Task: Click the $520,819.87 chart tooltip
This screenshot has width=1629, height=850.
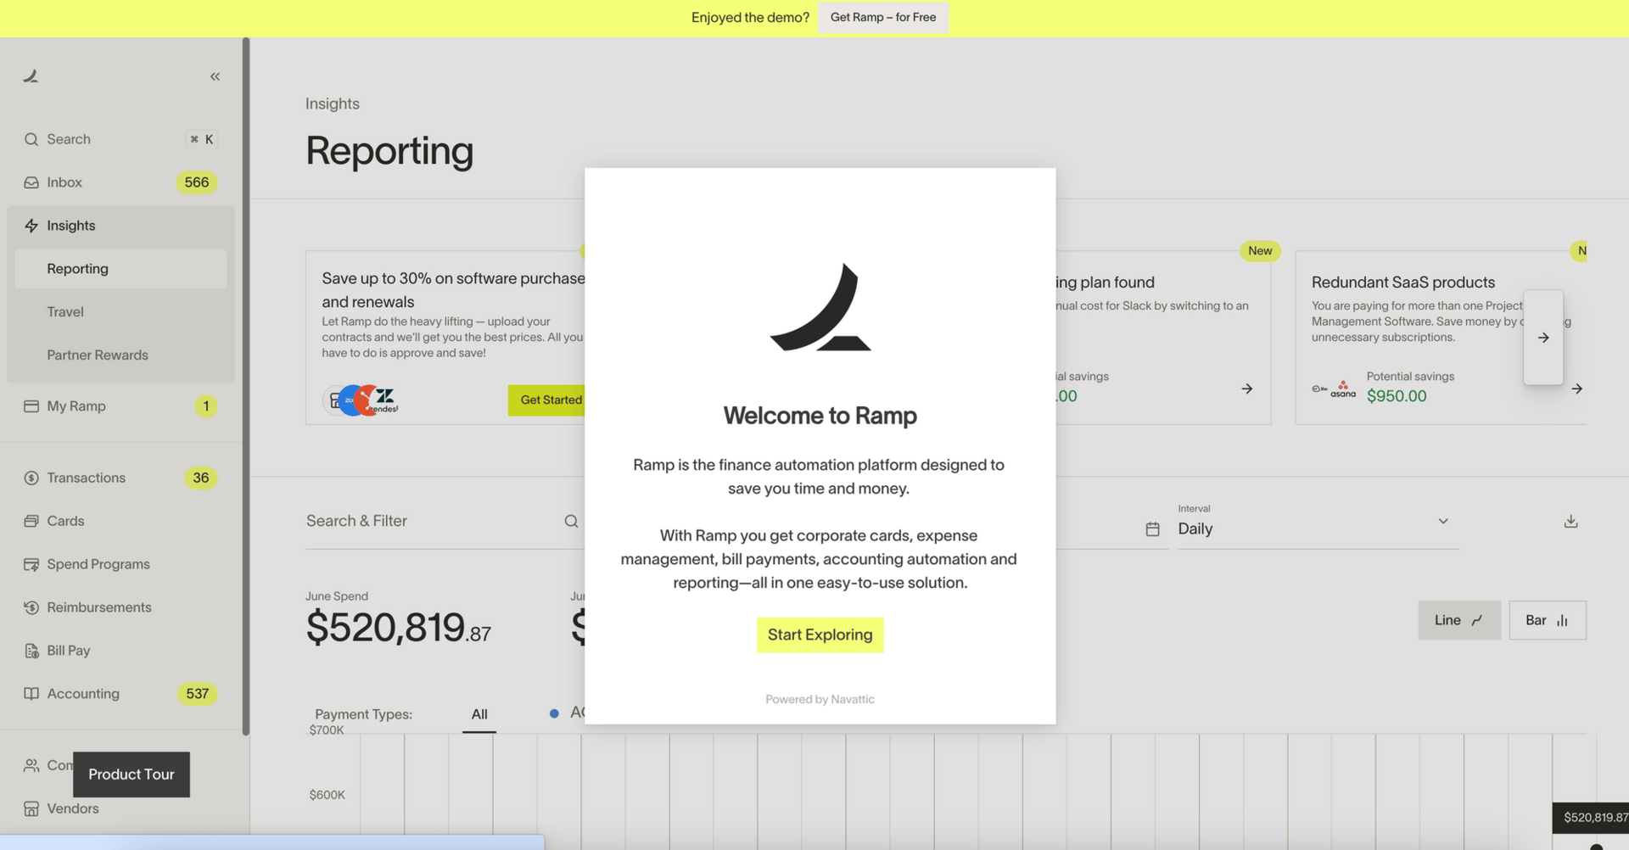Action: pos(1591,818)
